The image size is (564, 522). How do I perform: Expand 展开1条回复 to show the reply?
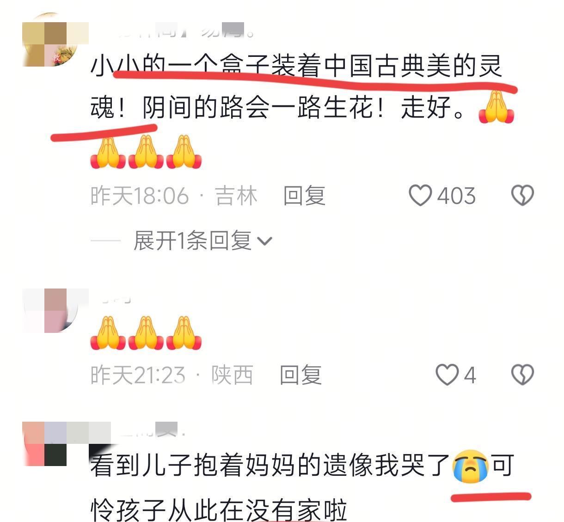pos(202,241)
